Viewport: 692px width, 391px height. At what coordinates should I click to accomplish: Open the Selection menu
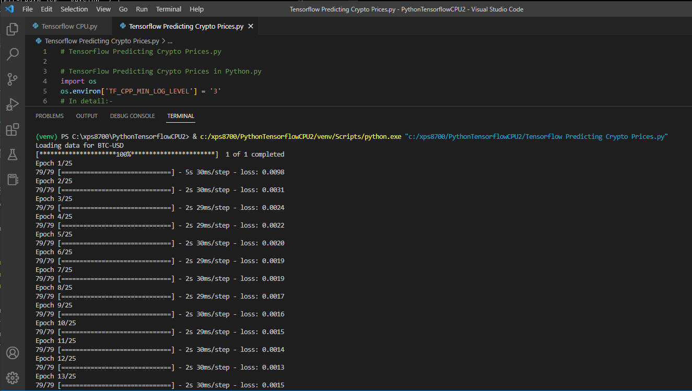[74, 9]
